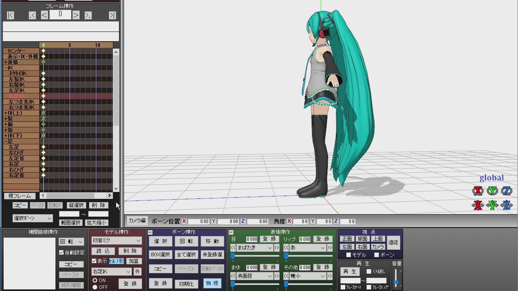518x291 pixels.
Task: Next other morph >> button beside 瞳小
Action: [x=330, y=276]
